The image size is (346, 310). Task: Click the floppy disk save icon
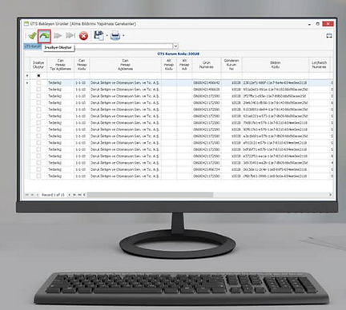tap(99, 35)
